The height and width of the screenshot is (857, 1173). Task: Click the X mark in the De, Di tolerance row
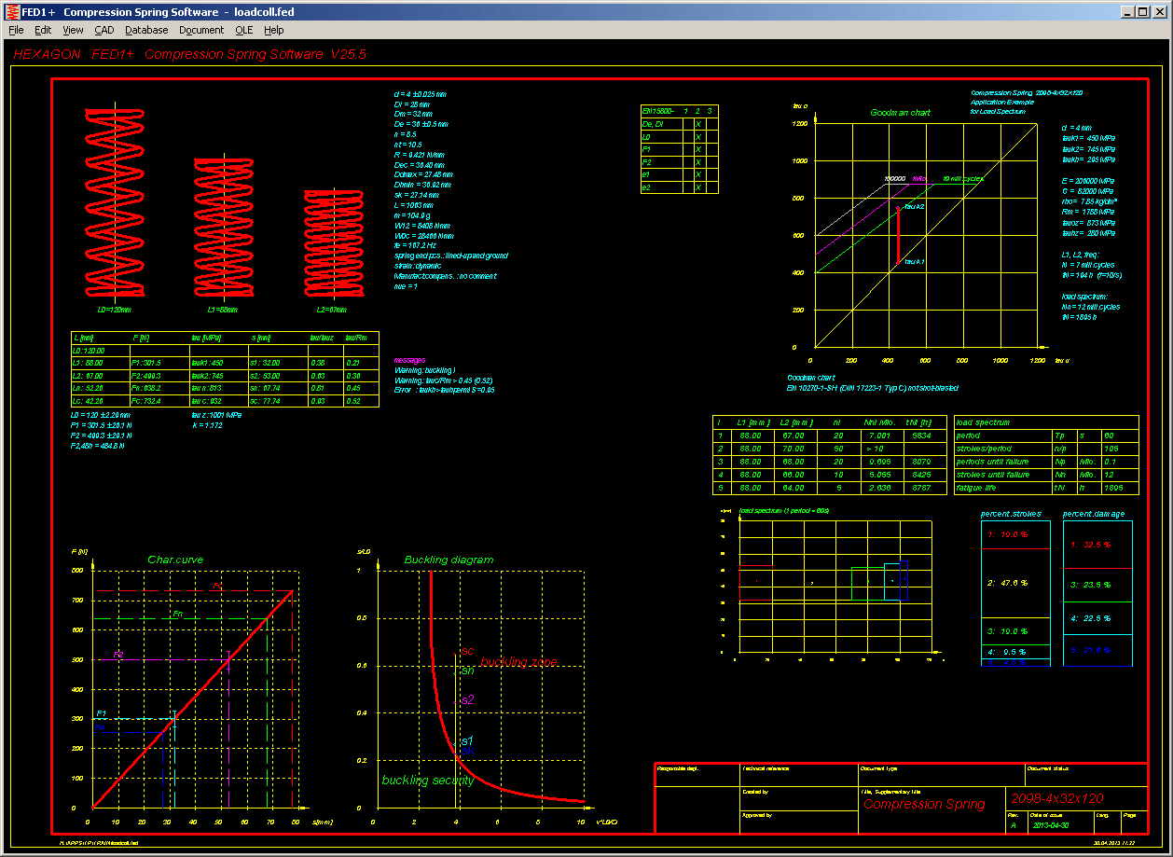(x=698, y=123)
